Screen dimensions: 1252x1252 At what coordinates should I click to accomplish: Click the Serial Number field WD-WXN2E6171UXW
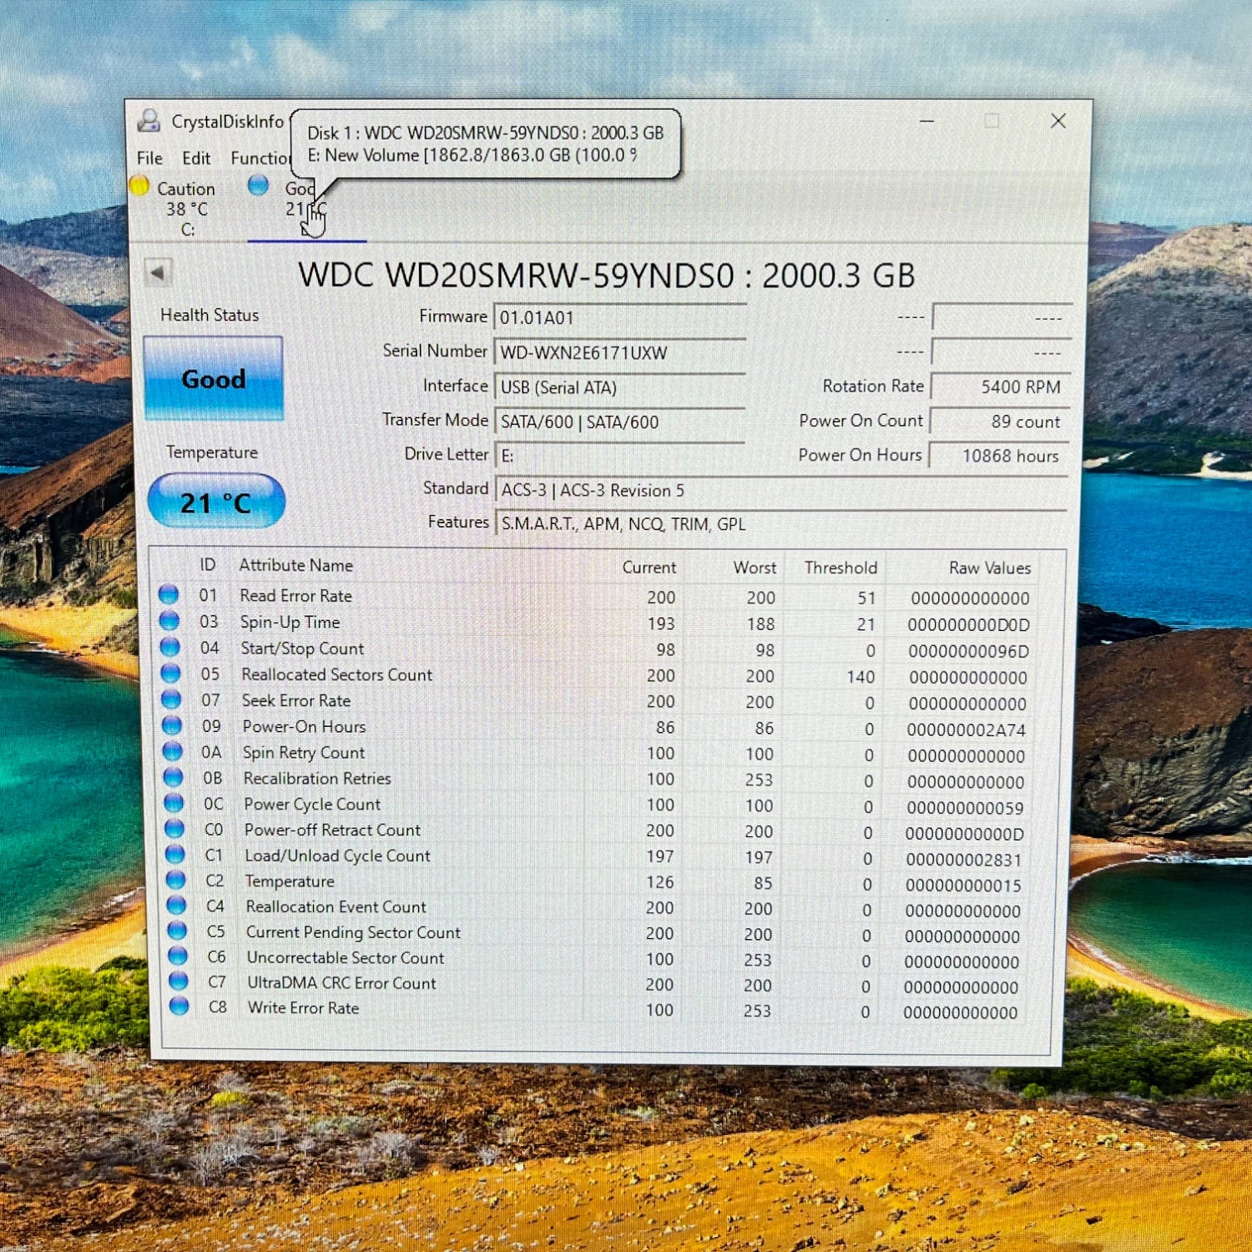coord(619,352)
